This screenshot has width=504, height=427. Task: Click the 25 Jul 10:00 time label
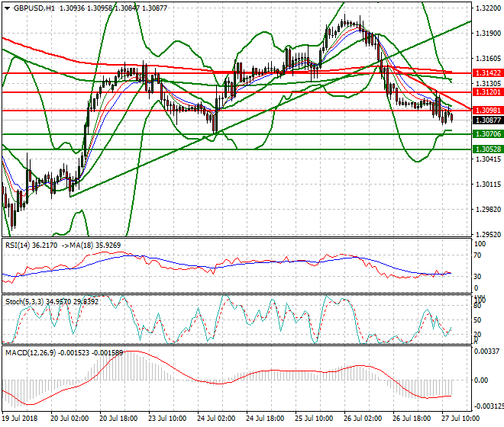coord(314,419)
